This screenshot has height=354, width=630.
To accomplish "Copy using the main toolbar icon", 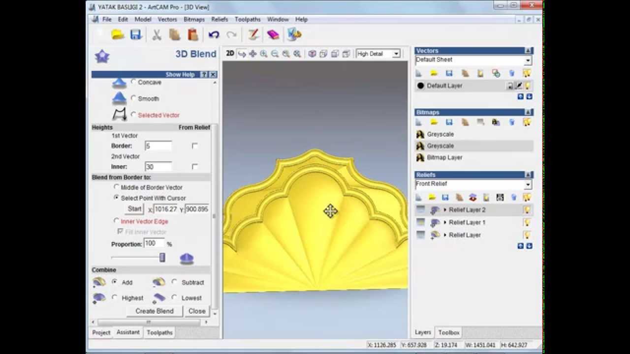I will coord(174,34).
